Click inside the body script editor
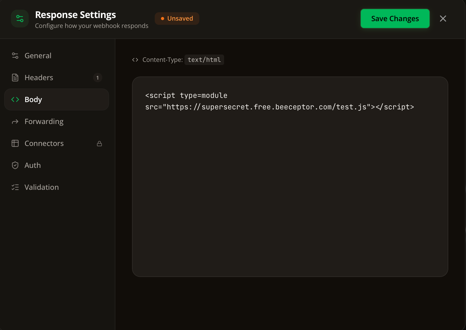Screen dimensions: 466x330 pyautogui.click(x=290, y=177)
